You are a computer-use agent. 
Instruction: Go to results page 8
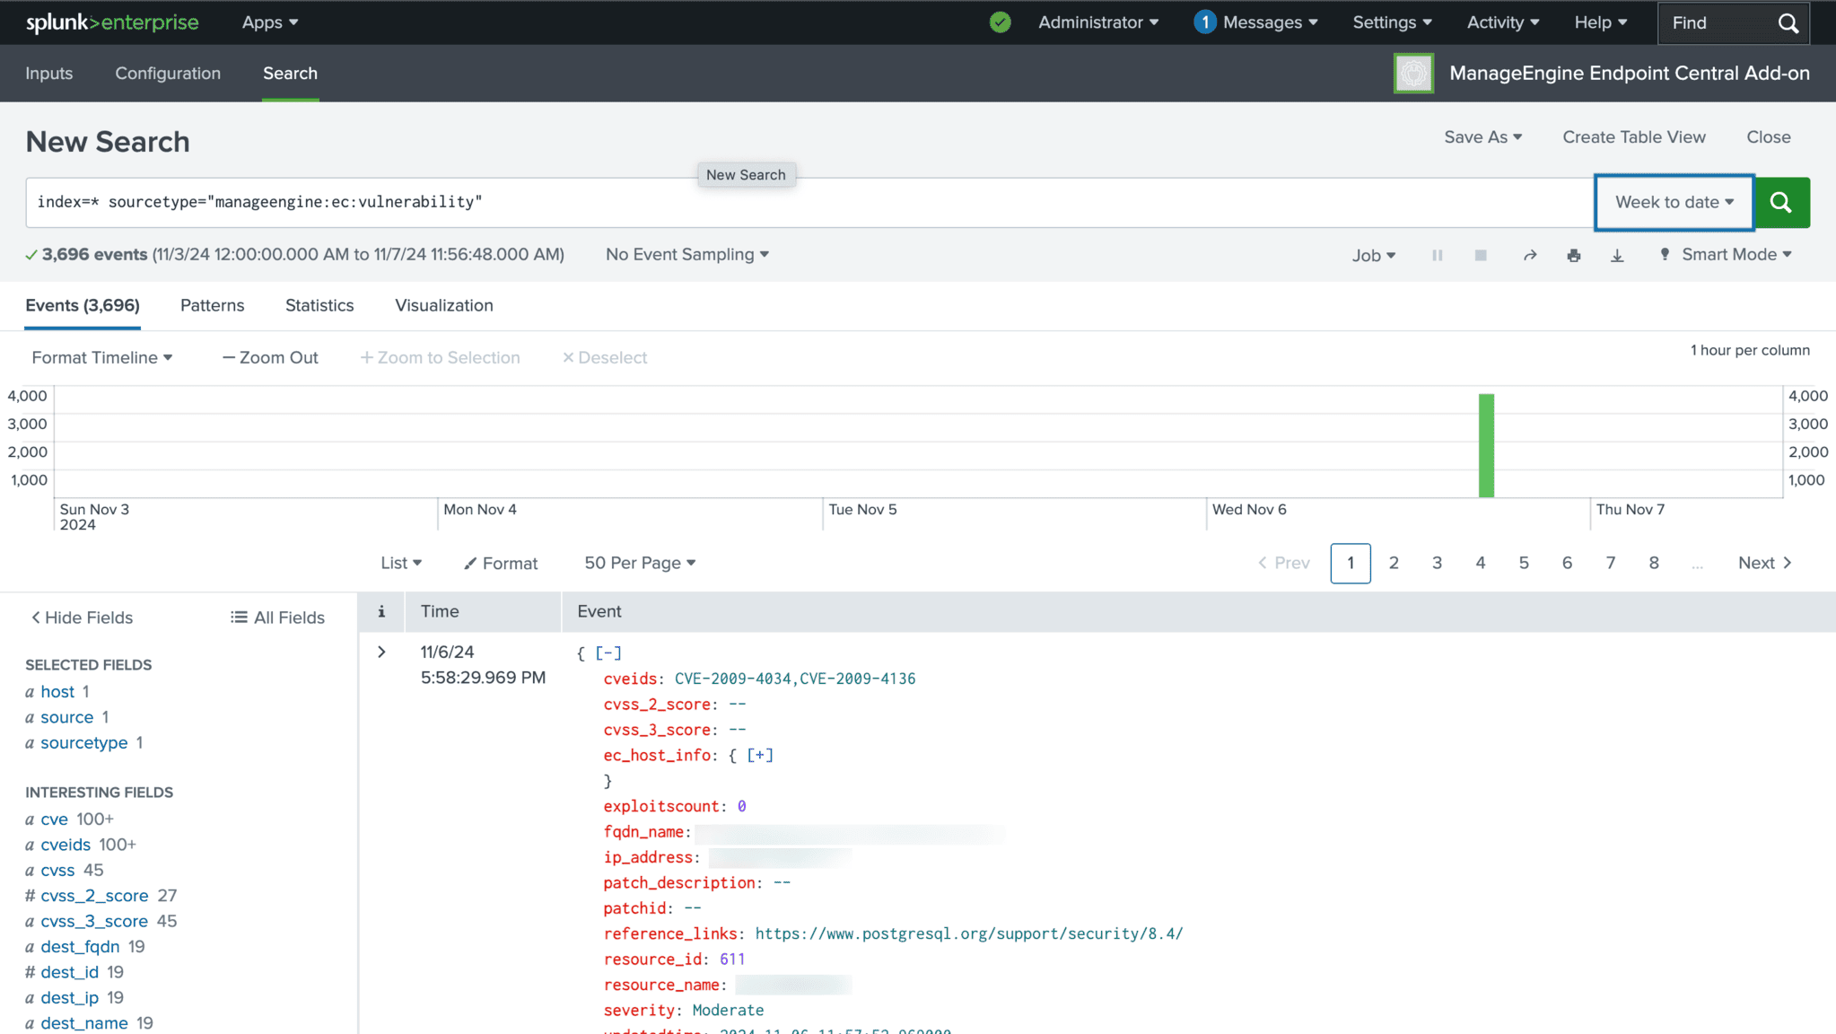pyautogui.click(x=1654, y=563)
